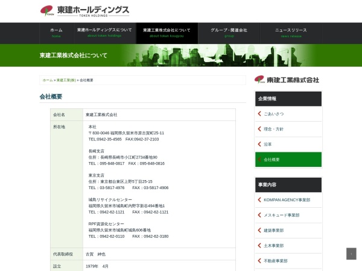Open グループ・関連会社 navigation item
The width and height of the screenshot is (362, 271).
pyautogui.click(x=229, y=33)
